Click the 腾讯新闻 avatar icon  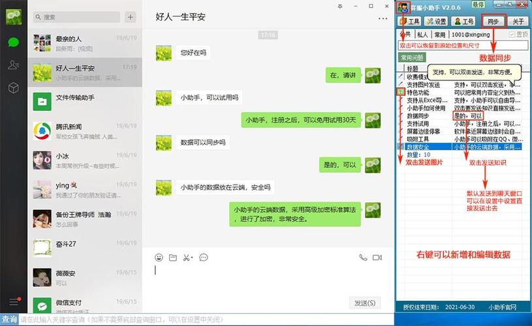42,131
